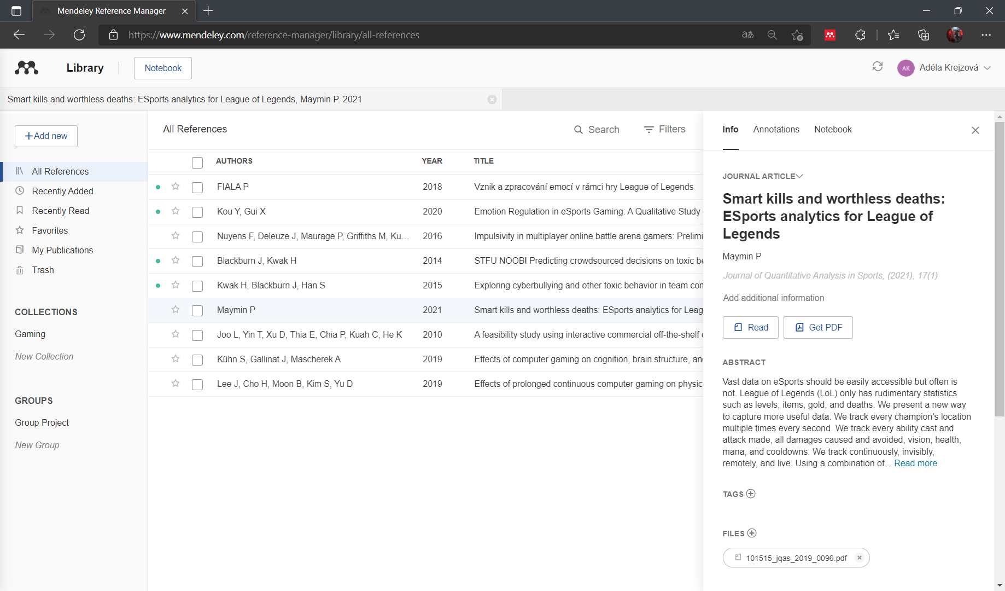Select All References in sidebar
1005x591 pixels.
click(74, 171)
